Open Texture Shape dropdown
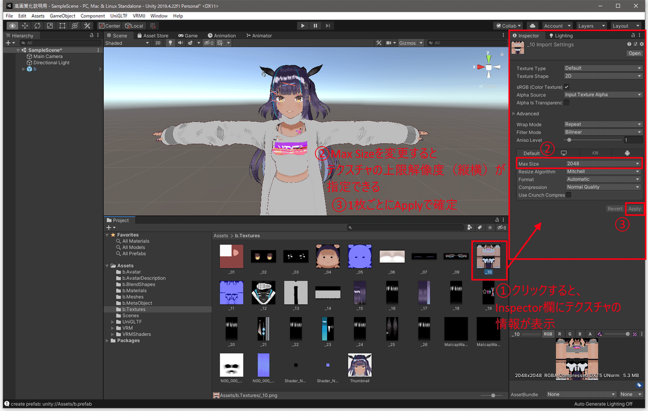Screen dimensions: 648x411 click(x=603, y=76)
